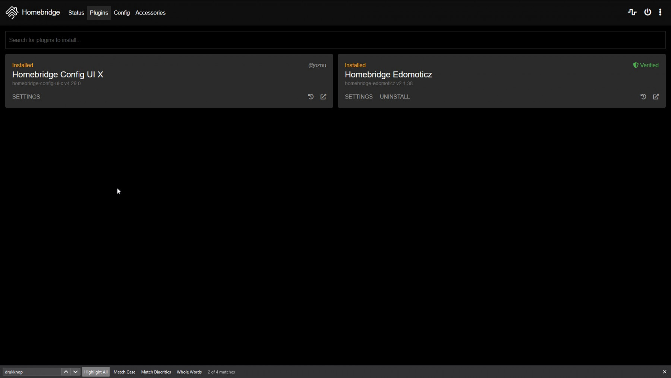Enable Match Case search option

(124, 372)
